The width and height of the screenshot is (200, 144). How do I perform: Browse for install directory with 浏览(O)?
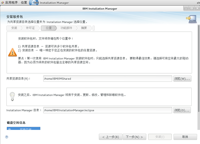click(182, 110)
